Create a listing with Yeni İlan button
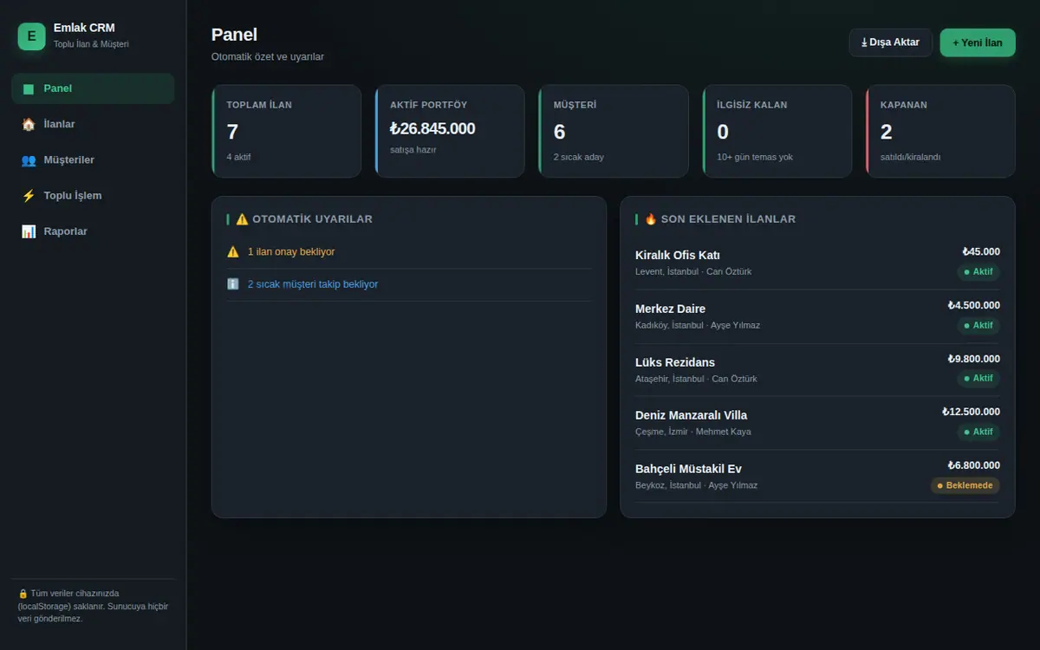 click(978, 42)
